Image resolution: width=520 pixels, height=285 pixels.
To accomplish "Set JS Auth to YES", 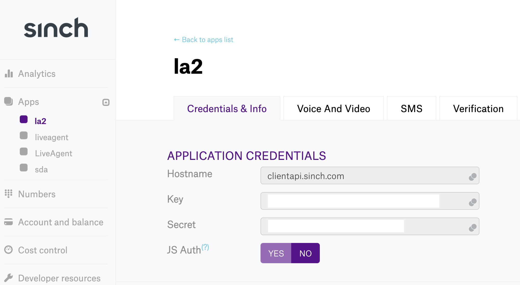I will pos(276,253).
